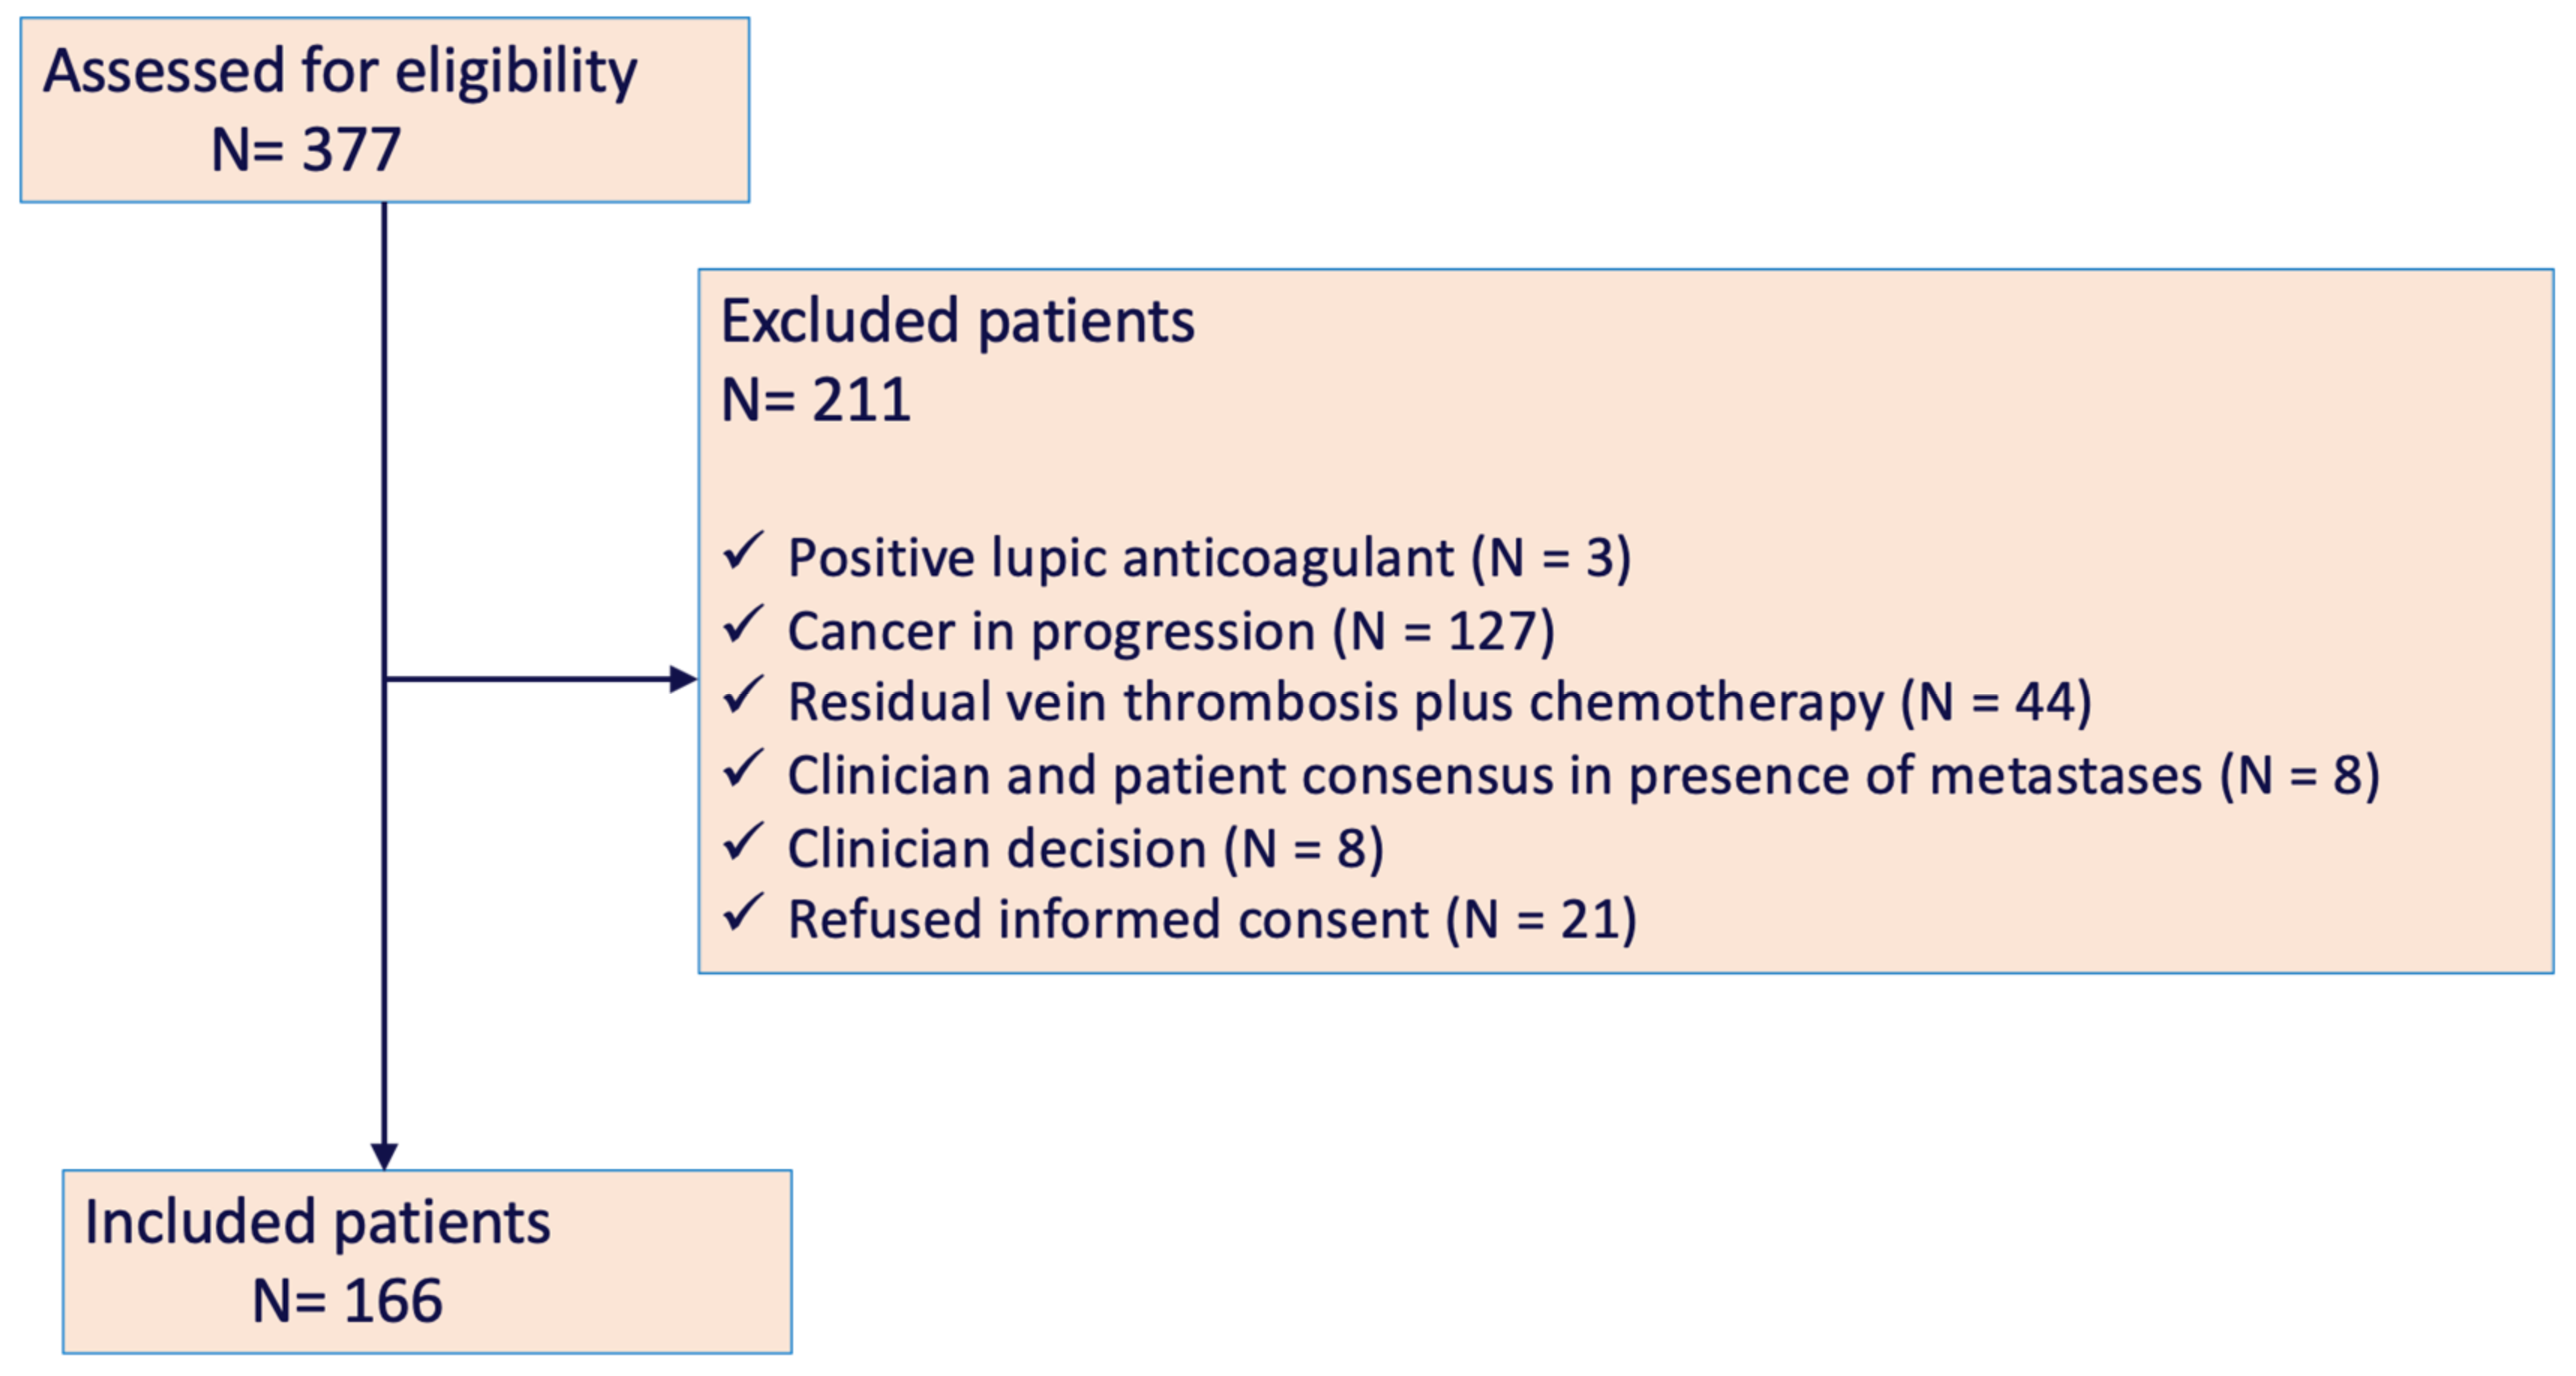Click the arrowhead pointing to Excluded patients box

(x=683, y=680)
